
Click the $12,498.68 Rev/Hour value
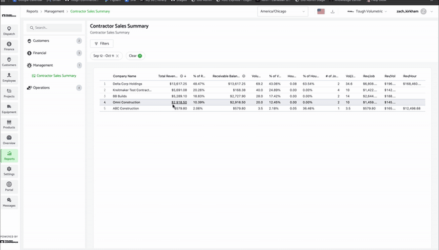pyautogui.click(x=411, y=109)
